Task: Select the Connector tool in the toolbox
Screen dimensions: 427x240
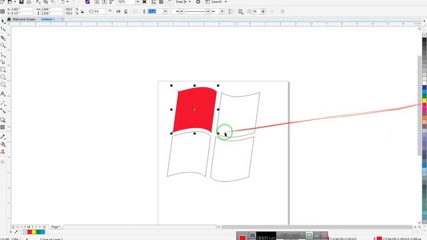Action: tap(3, 111)
